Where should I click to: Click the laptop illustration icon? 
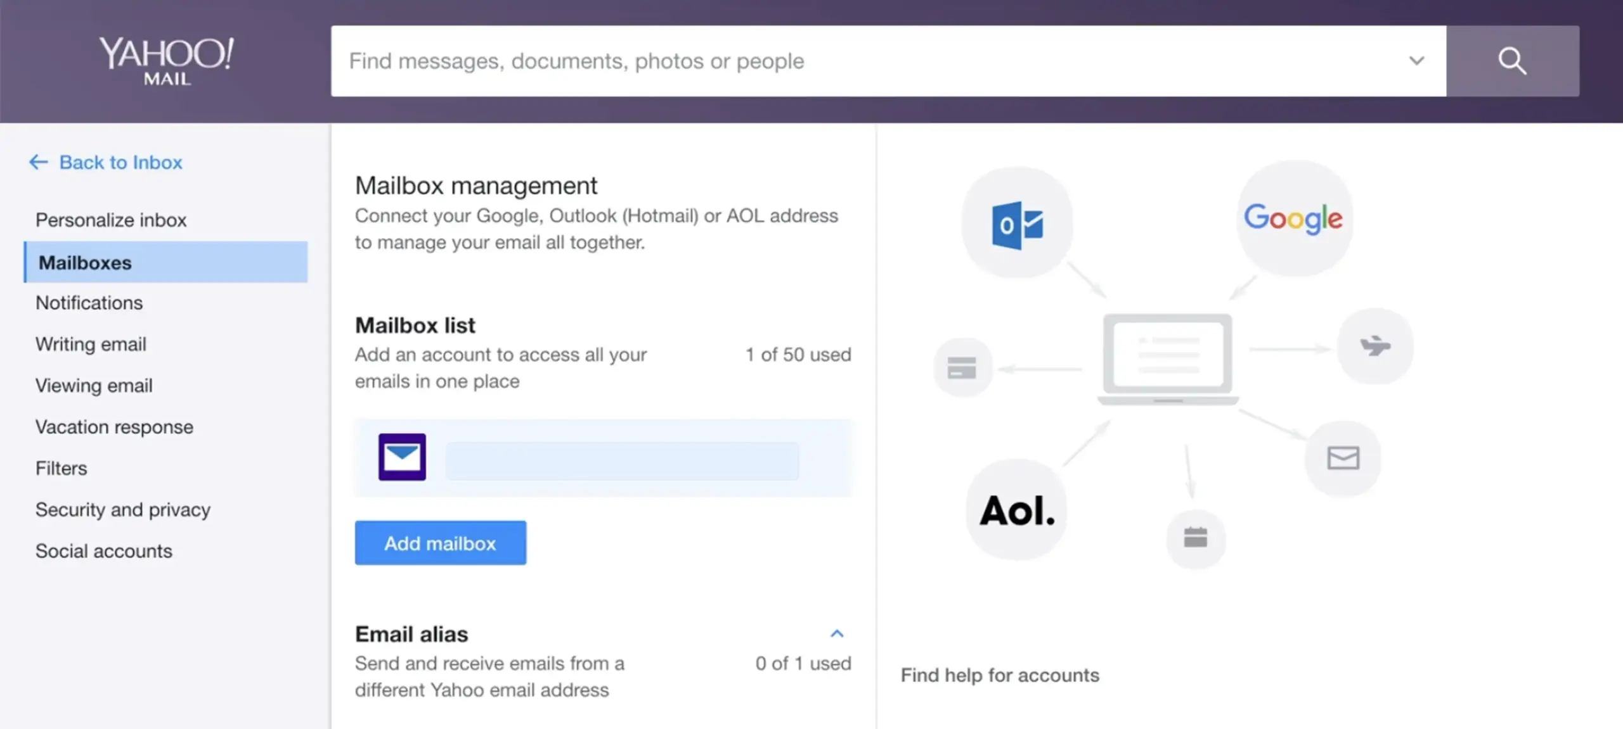tap(1168, 359)
